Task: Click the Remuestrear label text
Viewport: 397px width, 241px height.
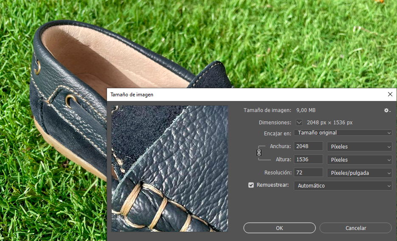Action: tap(273, 185)
